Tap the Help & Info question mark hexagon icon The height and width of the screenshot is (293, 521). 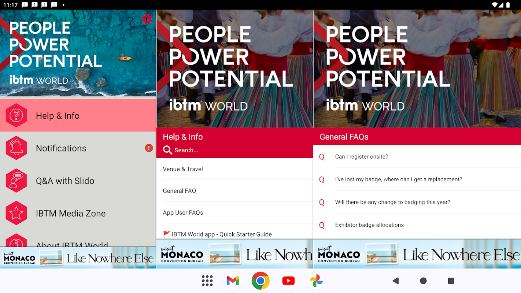pos(16,115)
